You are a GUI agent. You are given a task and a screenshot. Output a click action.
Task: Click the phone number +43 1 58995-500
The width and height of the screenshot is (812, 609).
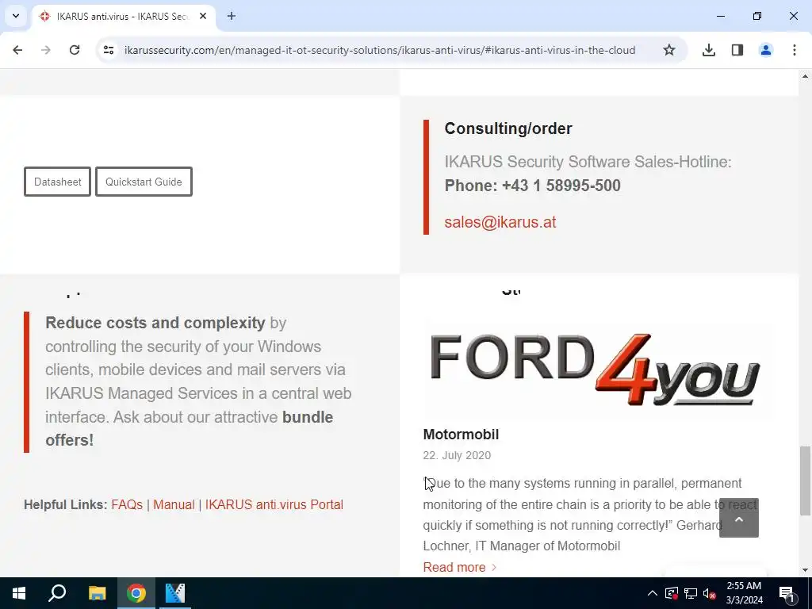[561, 186]
